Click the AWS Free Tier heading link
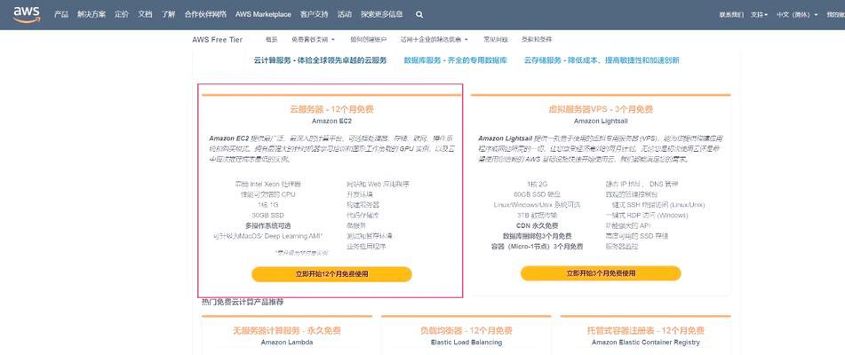Viewport: 845px width, 355px height. coord(217,40)
